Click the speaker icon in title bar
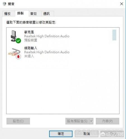This screenshot has height=139, width=126. 4,4
